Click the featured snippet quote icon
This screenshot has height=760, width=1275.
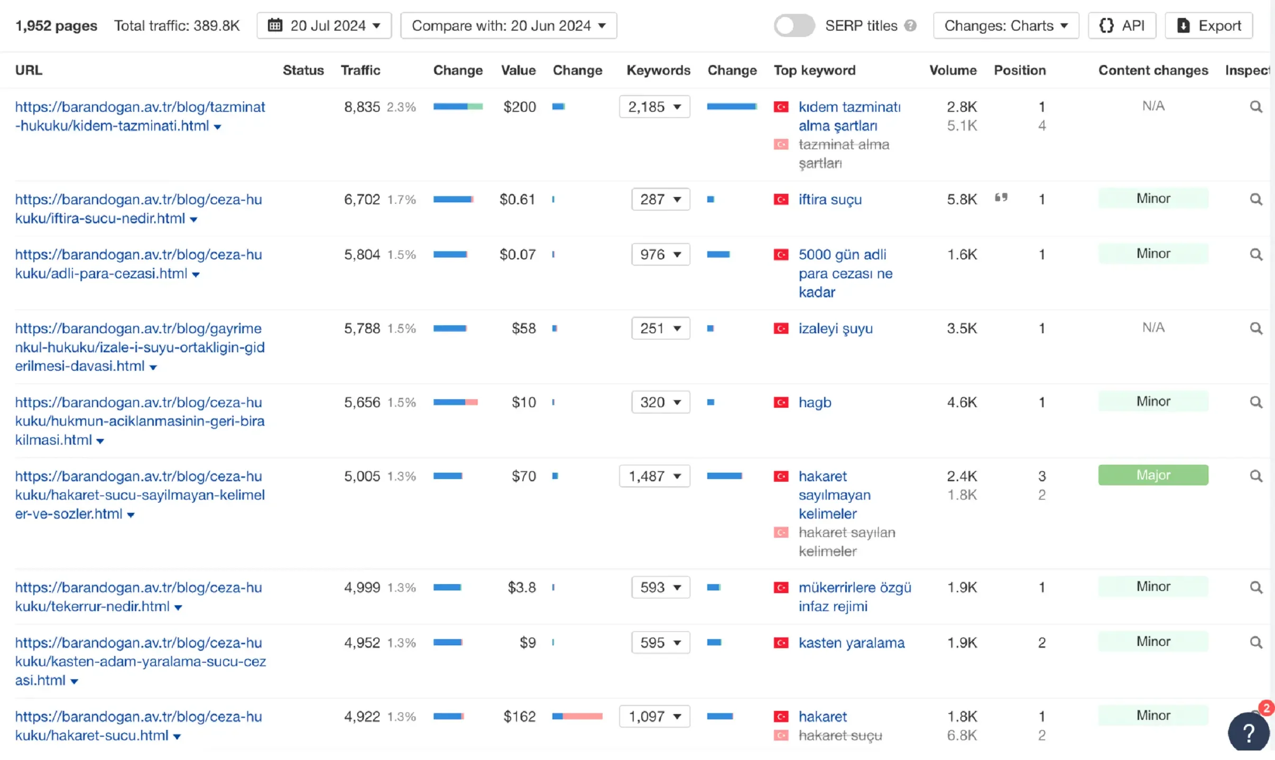click(x=1001, y=198)
